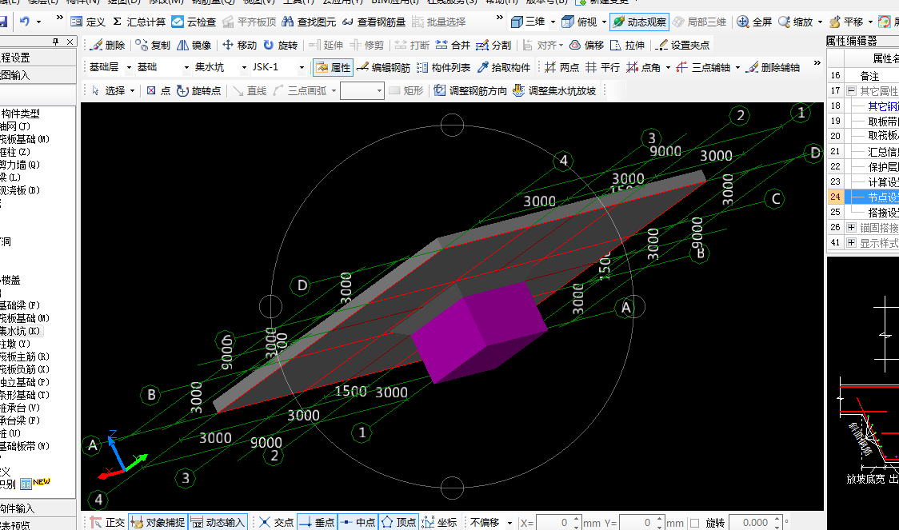Open the 集水坑 component type dropdown
899x530 pixels.
click(x=244, y=67)
